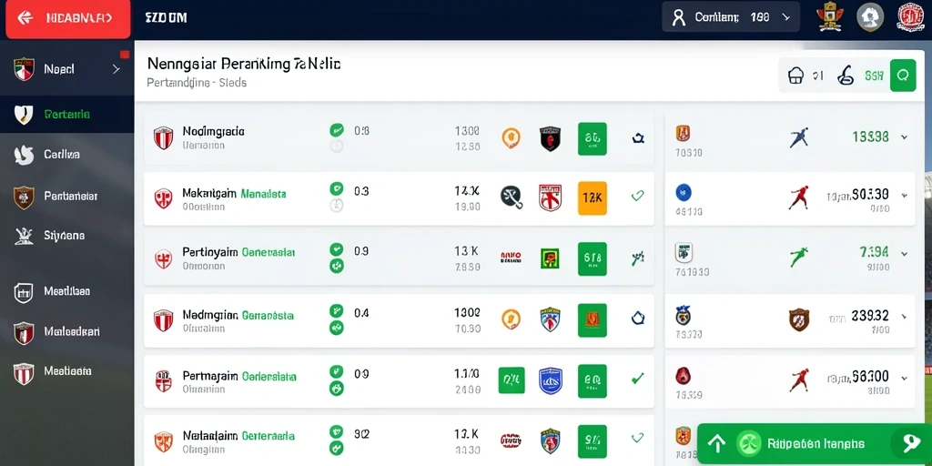The image size is (932, 466).
Task: Toggle green check on Nodimgraia row
Action: (x=337, y=129)
